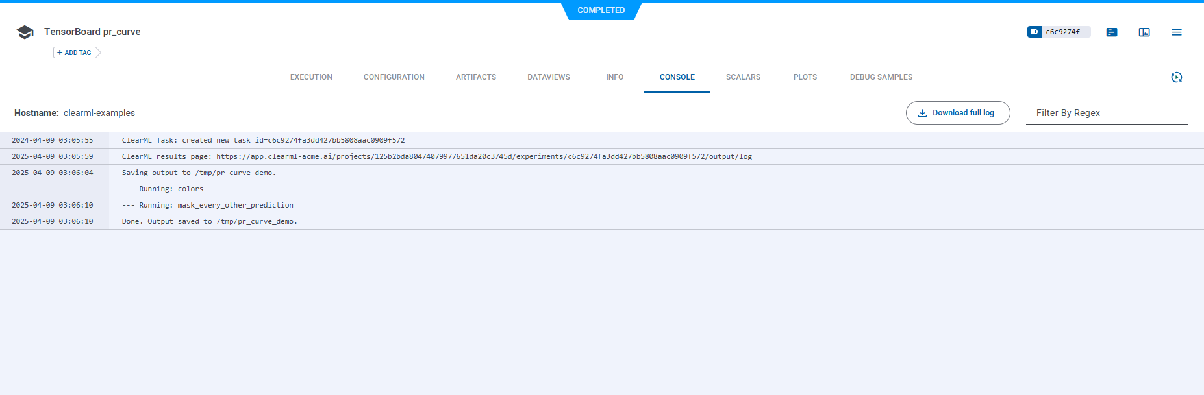Go to the DATAVIEWS tab
1204x395 pixels.
549,77
